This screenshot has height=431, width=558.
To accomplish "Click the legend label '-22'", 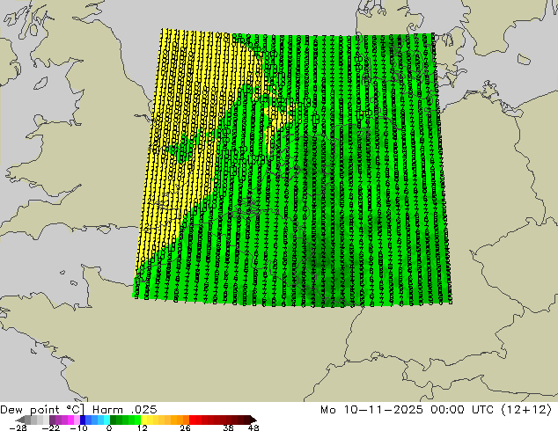I will click(51, 427).
